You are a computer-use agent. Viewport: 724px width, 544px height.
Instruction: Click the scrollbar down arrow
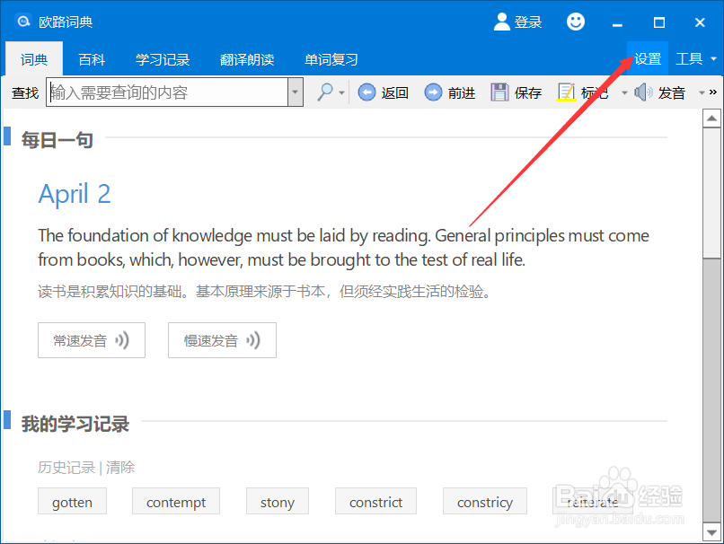[x=711, y=532]
